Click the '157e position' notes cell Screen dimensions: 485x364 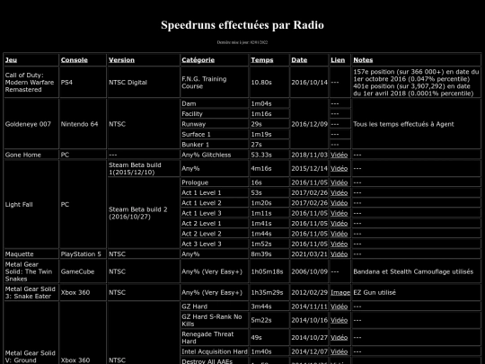coord(417,83)
